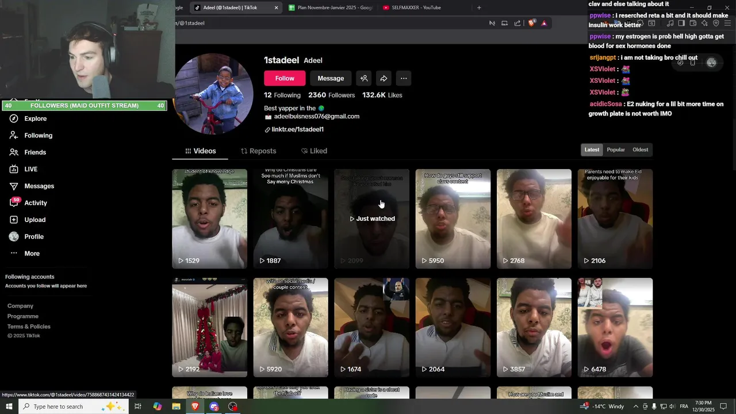This screenshot has width=736, height=414.
Task: Open the video with 2064 views
Action: 453,327
